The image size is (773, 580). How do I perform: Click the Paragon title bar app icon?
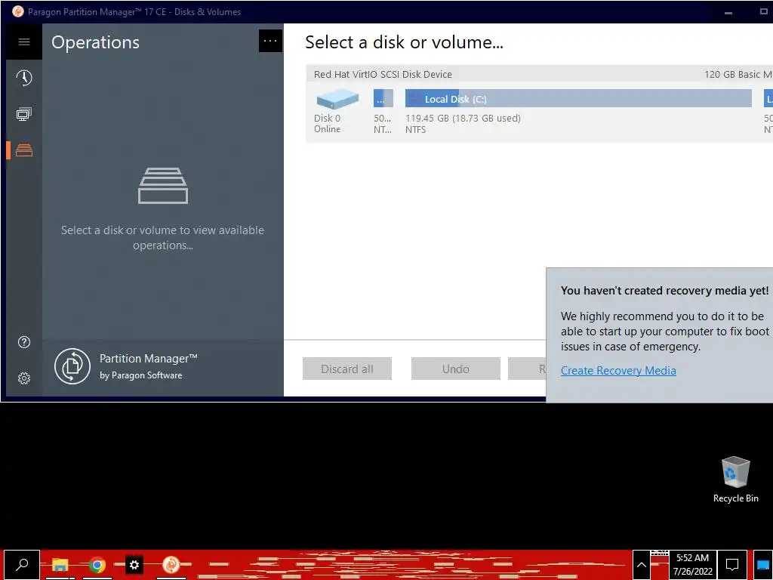(18, 11)
